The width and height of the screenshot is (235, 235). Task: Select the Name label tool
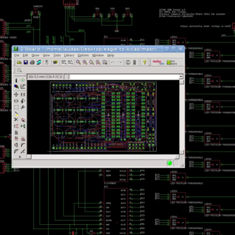click(x=16, y=139)
